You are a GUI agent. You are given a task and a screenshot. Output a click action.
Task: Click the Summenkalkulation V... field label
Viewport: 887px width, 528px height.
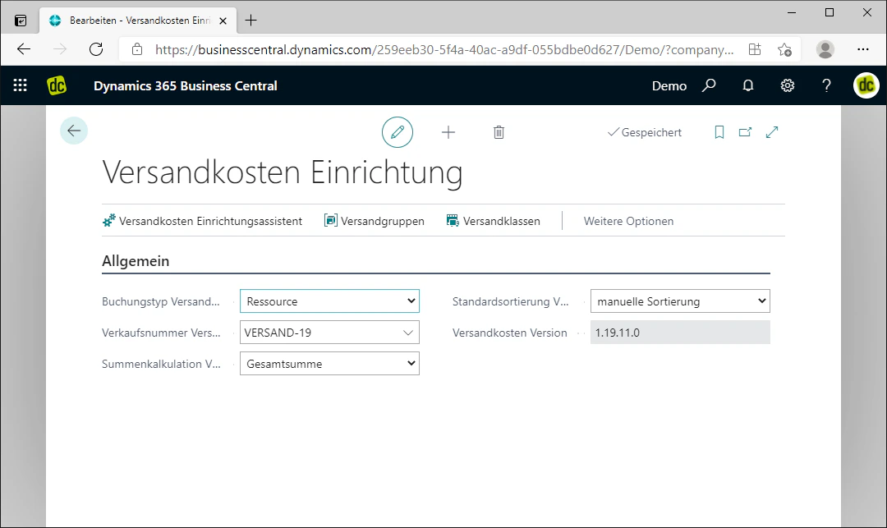coord(161,364)
